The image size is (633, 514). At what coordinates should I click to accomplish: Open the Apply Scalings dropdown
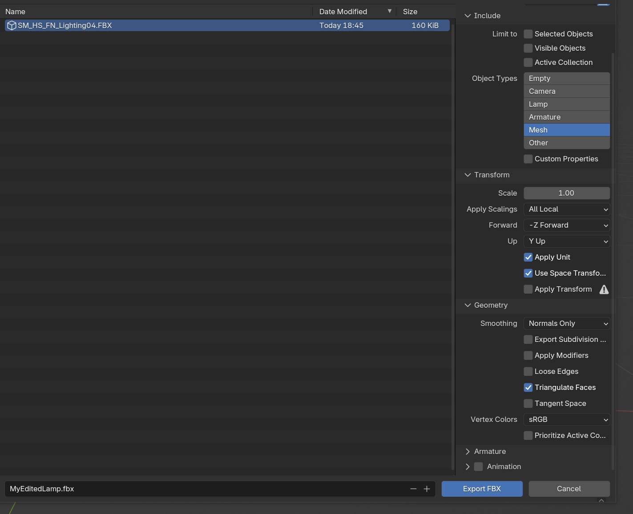coord(567,209)
